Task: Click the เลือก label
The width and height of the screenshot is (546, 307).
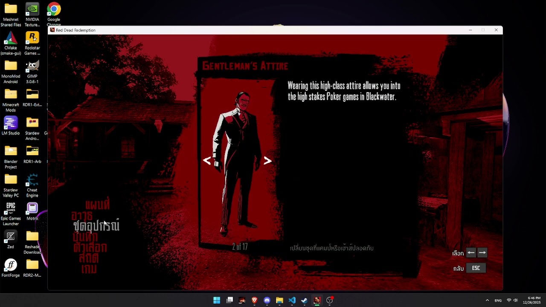Action: pos(458,253)
